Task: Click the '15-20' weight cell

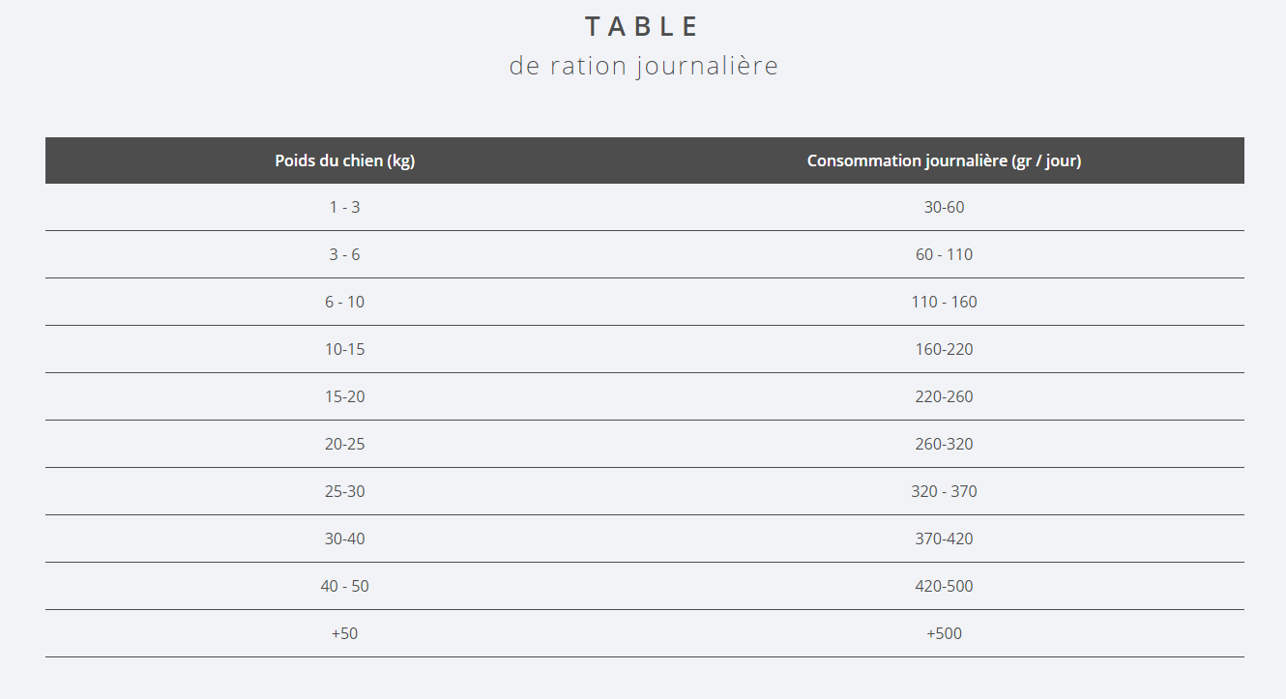Action: [345, 396]
